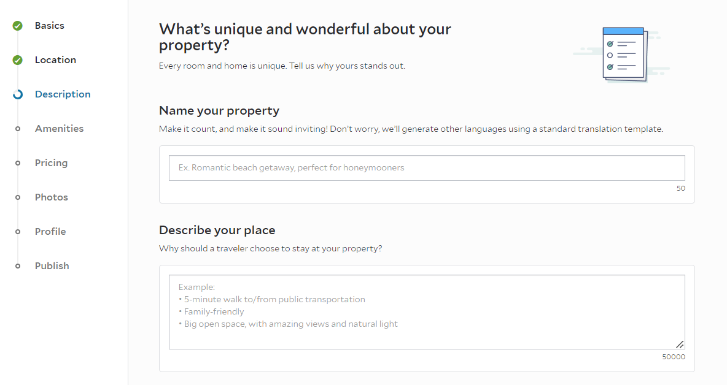Image resolution: width=727 pixels, height=385 pixels.
Task: Click the progress ring next to Description
Action: [18, 94]
